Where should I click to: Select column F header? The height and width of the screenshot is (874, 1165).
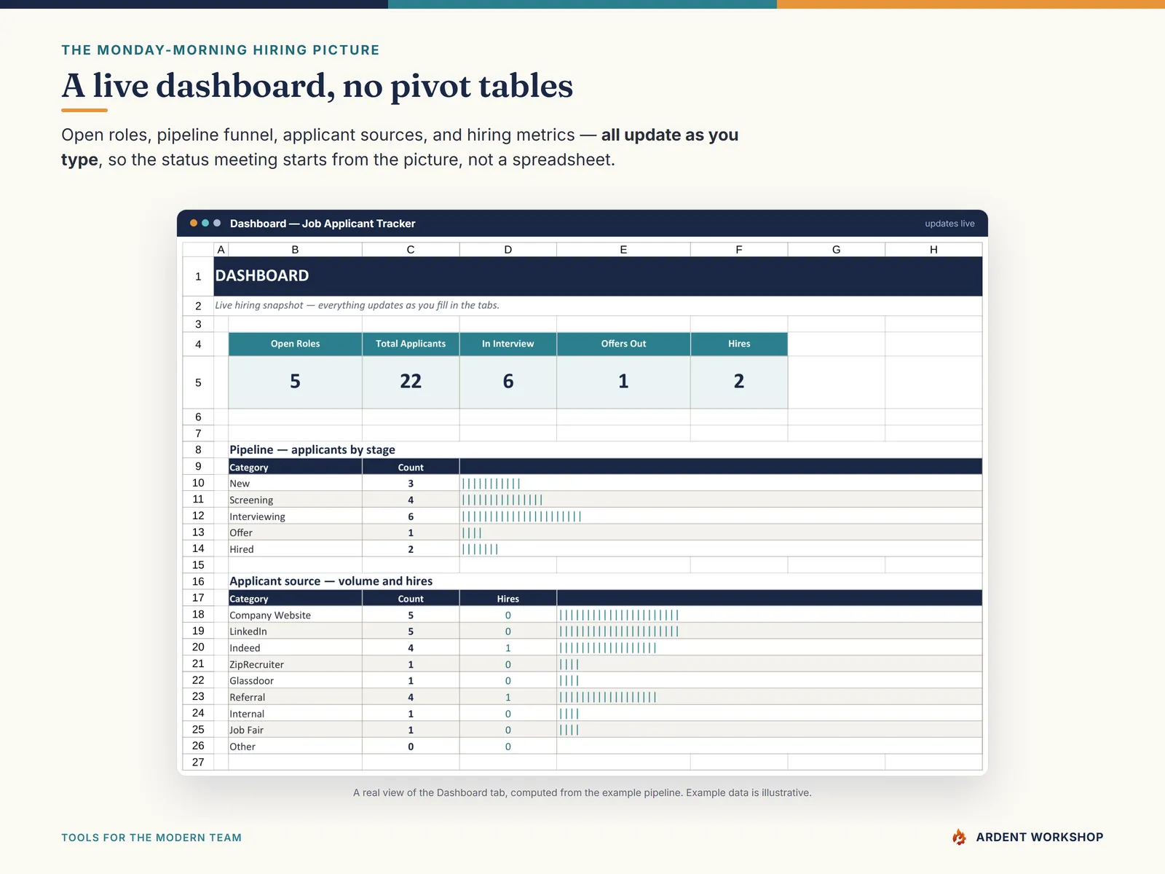point(739,249)
